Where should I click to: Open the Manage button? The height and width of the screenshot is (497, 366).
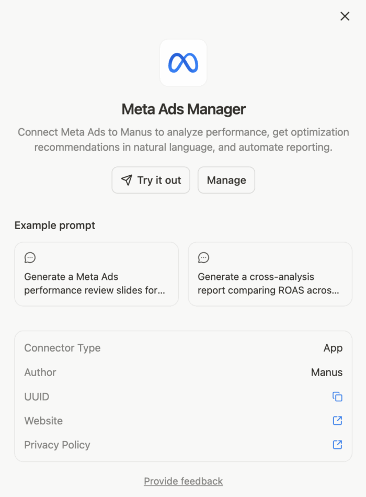226,180
